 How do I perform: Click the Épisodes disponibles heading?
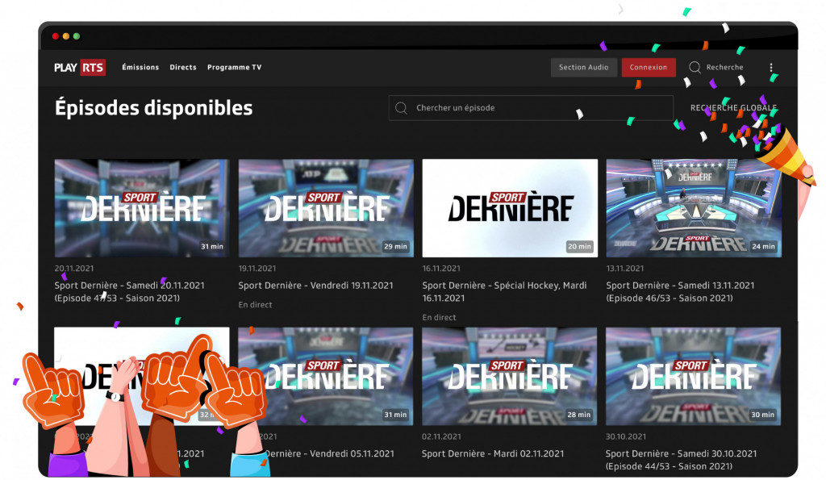point(154,109)
